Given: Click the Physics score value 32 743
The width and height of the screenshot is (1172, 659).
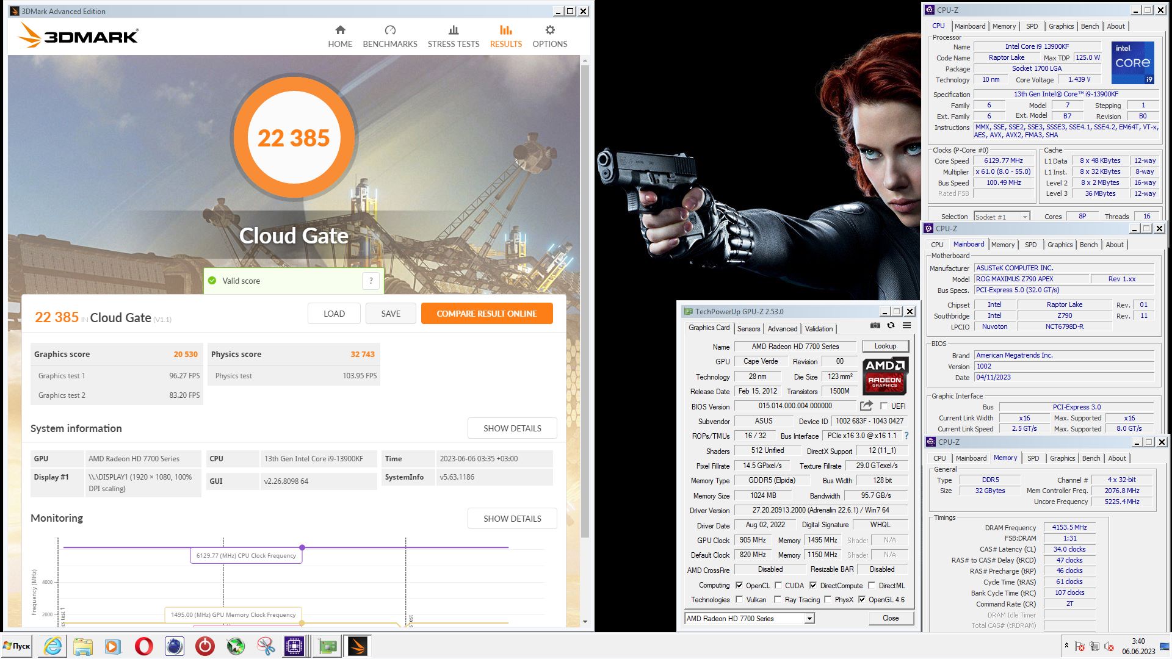Looking at the screenshot, I should pyautogui.click(x=363, y=354).
